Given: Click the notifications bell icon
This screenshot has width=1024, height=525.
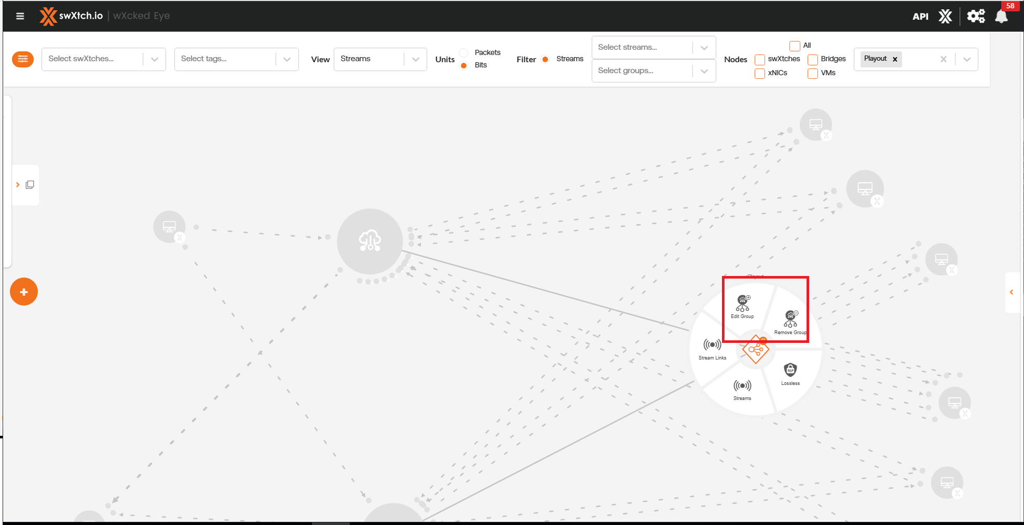Looking at the screenshot, I should (x=1001, y=17).
